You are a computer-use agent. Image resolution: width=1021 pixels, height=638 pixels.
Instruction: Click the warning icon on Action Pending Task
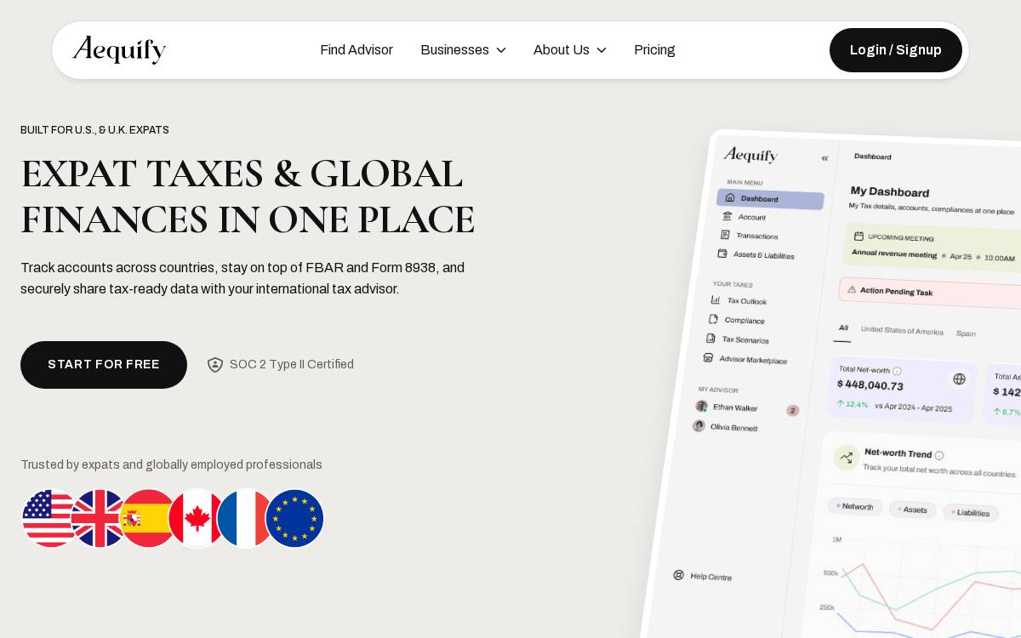click(x=852, y=289)
